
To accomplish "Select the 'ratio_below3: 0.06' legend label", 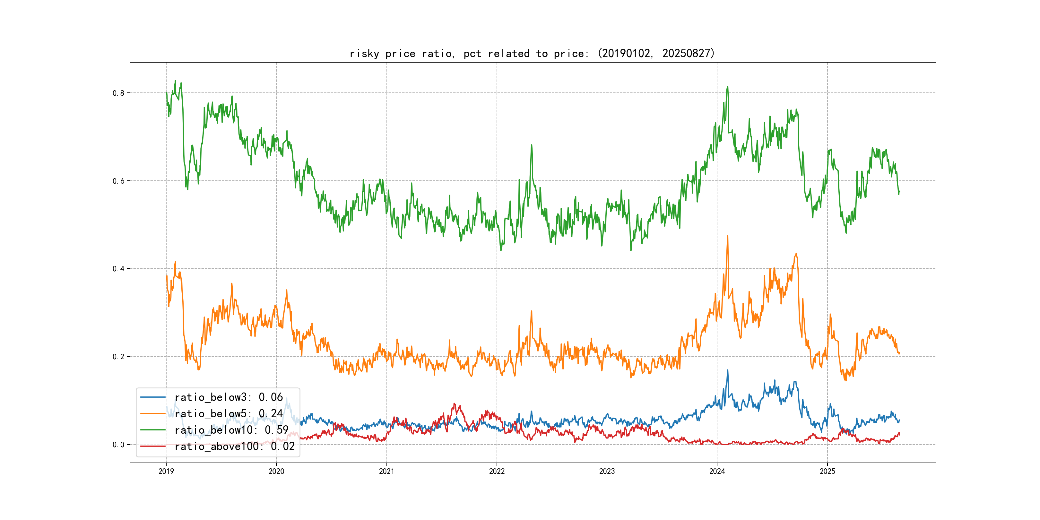I will 229,397.
